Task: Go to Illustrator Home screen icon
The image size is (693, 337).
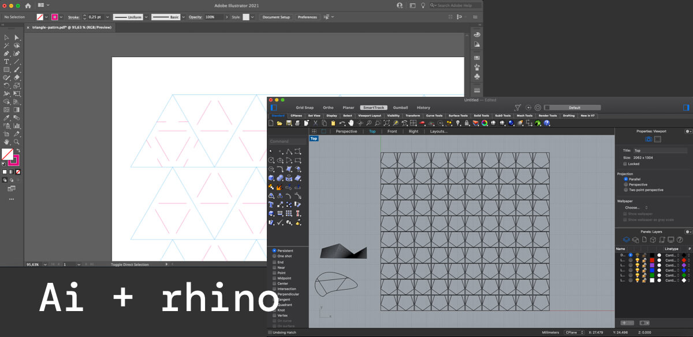Action: [x=28, y=5]
